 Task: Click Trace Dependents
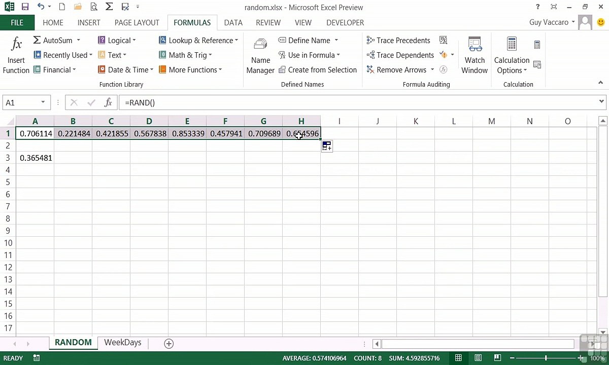(x=400, y=55)
